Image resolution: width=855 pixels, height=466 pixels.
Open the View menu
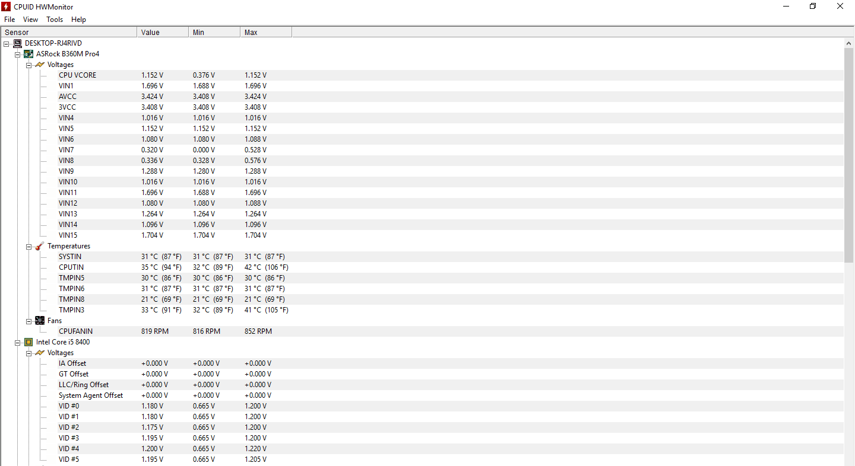coord(30,20)
